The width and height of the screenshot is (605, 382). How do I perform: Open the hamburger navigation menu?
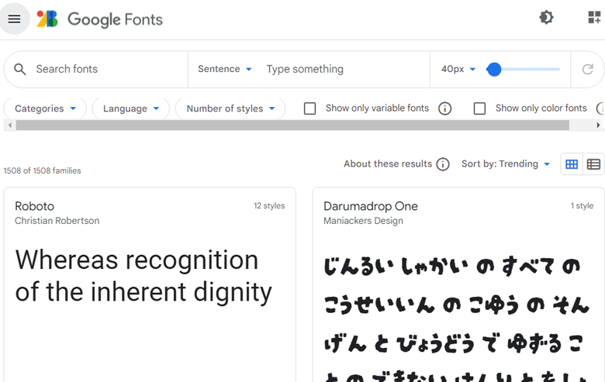coord(14,19)
